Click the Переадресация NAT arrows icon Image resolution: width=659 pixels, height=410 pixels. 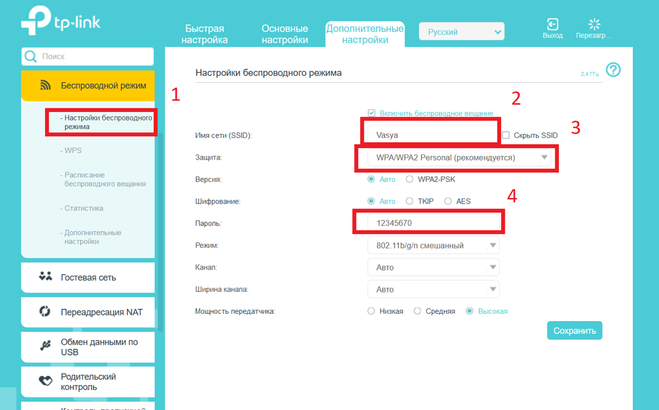pos(45,312)
